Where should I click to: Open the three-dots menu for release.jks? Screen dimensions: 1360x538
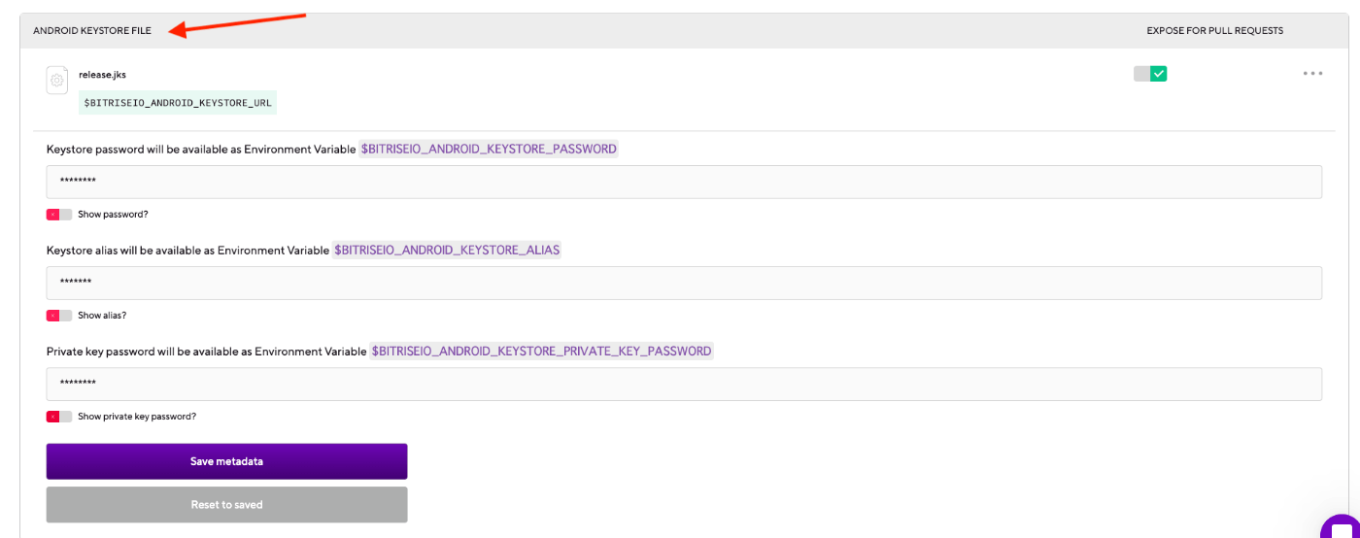point(1312,74)
